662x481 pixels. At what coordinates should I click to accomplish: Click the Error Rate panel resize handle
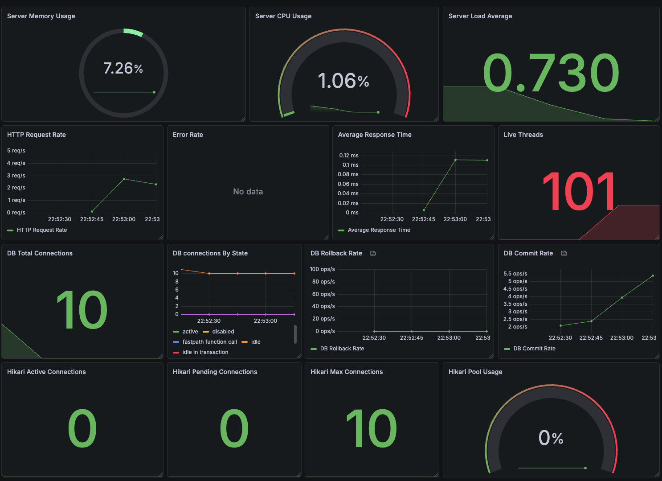pyautogui.click(x=327, y=238)
